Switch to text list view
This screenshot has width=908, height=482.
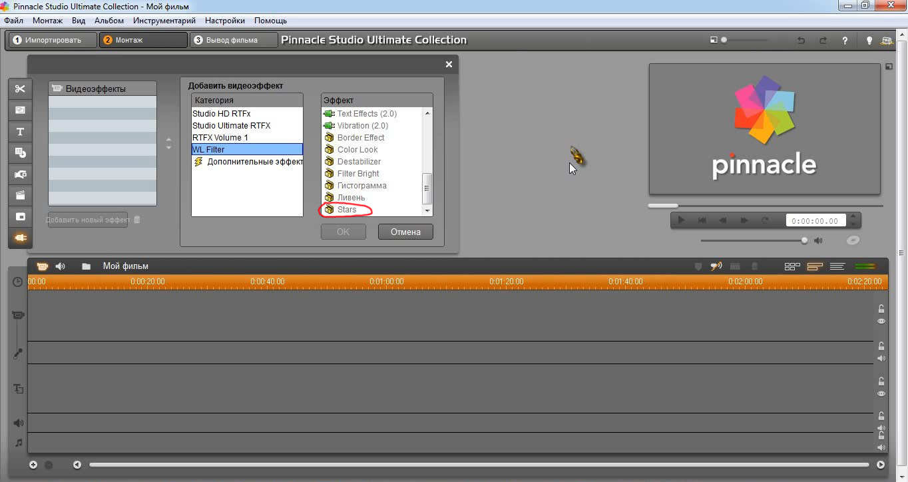pyautogui.click(x=837, y=266)
